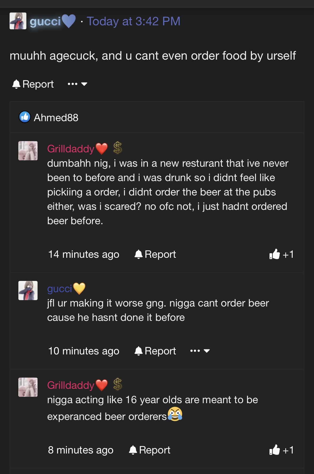Viewport: 314px width, 474px height.
Task: Report Grilldaddy's 14 minutes ago comment
Action: (x=155, y=254)
